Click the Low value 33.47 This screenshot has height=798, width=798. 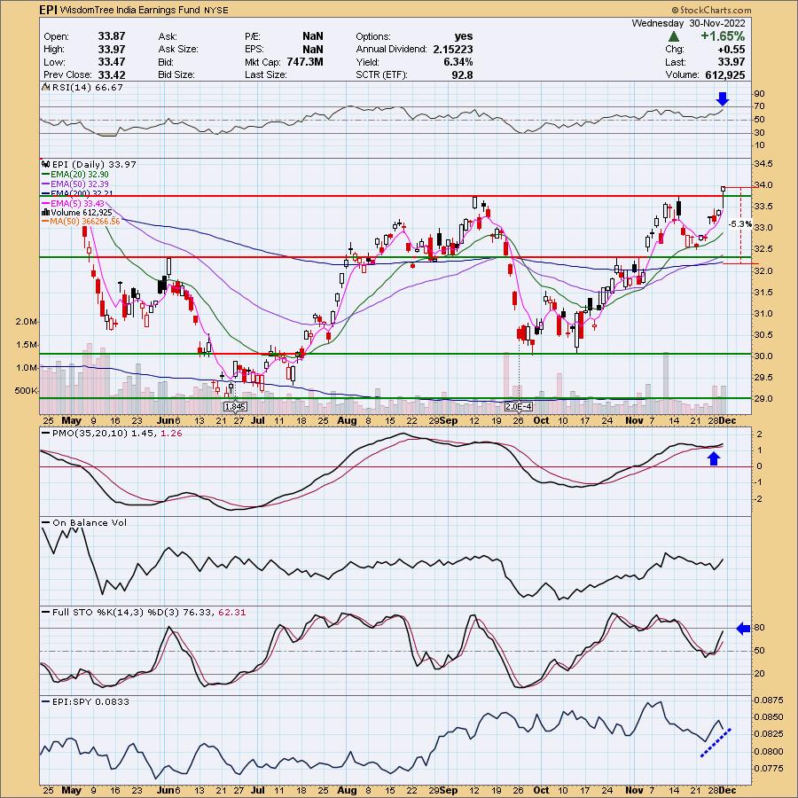pyautogui.click(x=112, y=61)
